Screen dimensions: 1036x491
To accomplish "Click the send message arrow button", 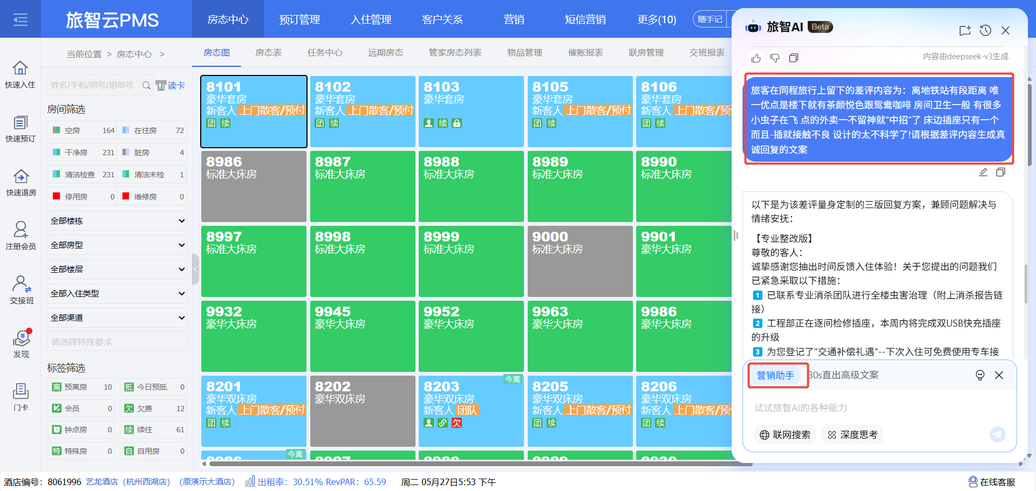I will coord(998,434).
